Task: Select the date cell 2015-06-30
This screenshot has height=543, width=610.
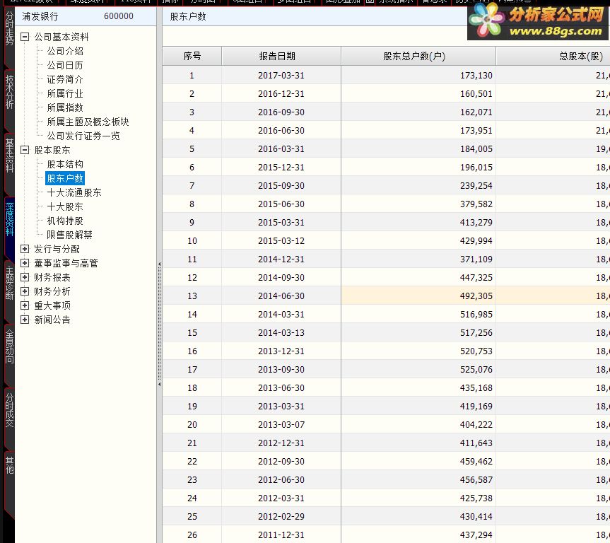Action: point(281,204)
